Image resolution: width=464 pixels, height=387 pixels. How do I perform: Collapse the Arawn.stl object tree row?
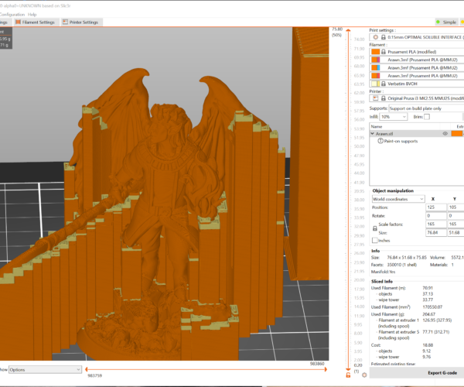pyautogui.click(x=373, y=134)
